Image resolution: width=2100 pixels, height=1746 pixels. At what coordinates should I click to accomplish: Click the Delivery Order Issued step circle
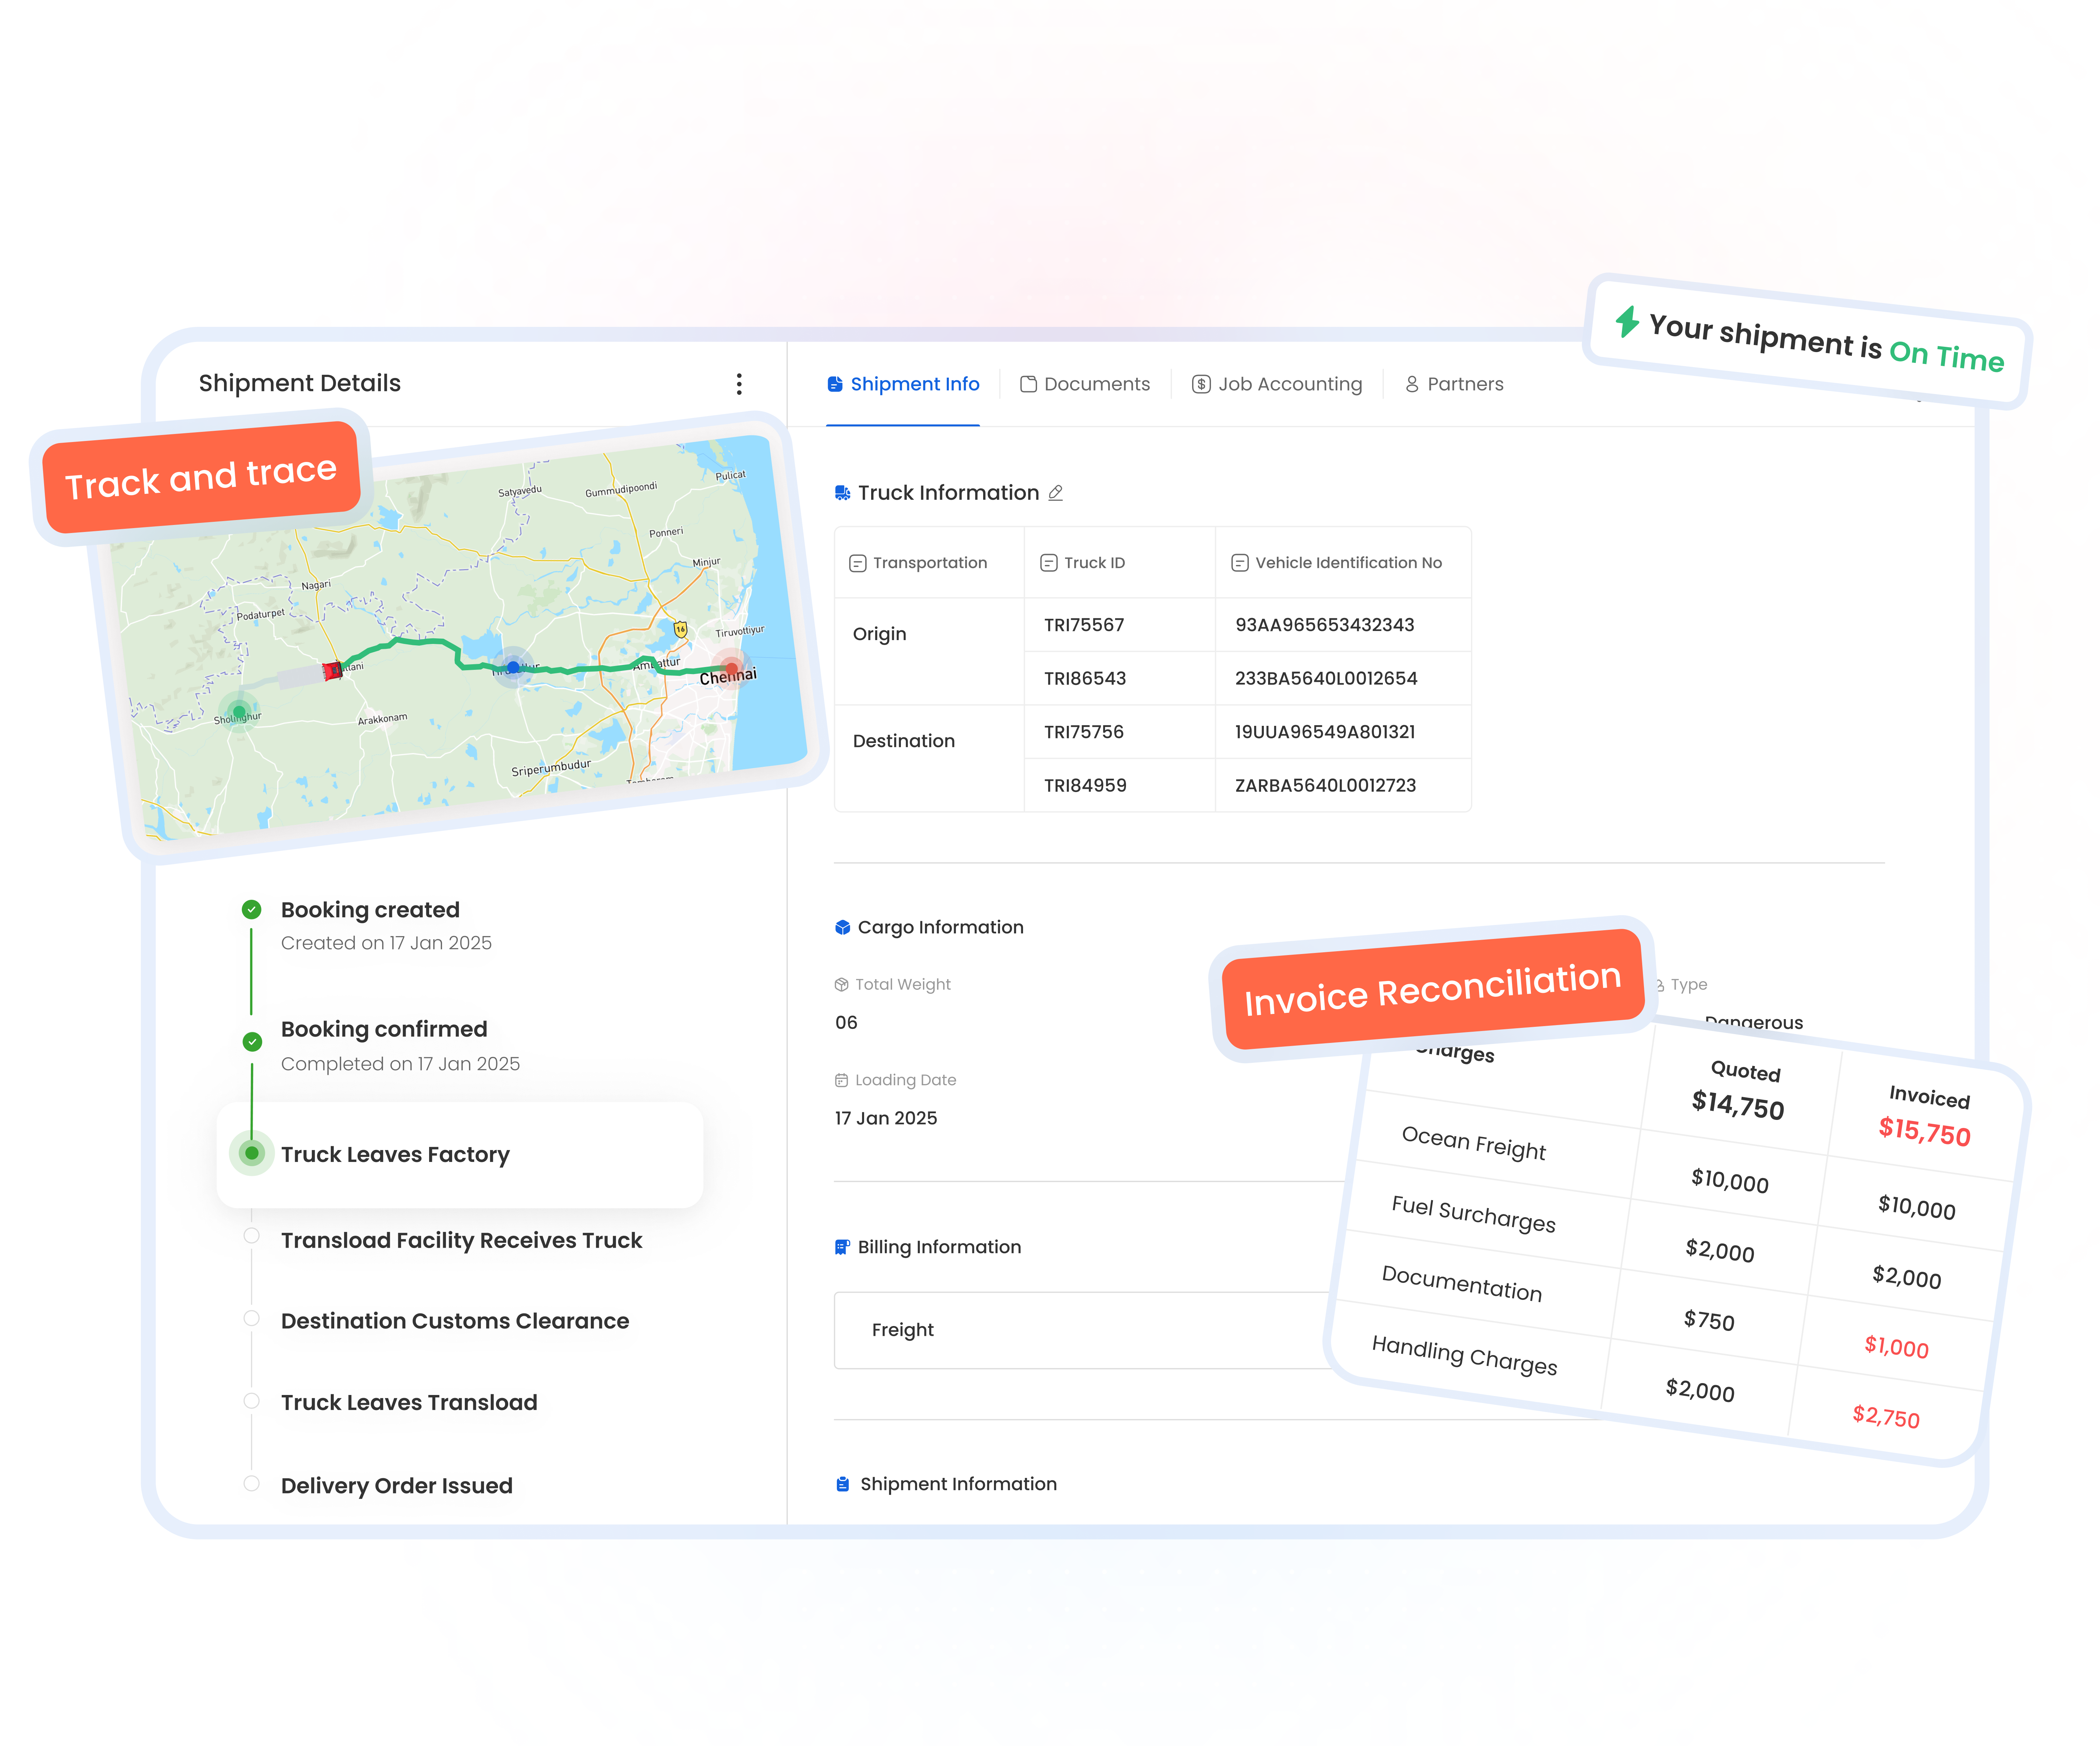[252, 1483]
